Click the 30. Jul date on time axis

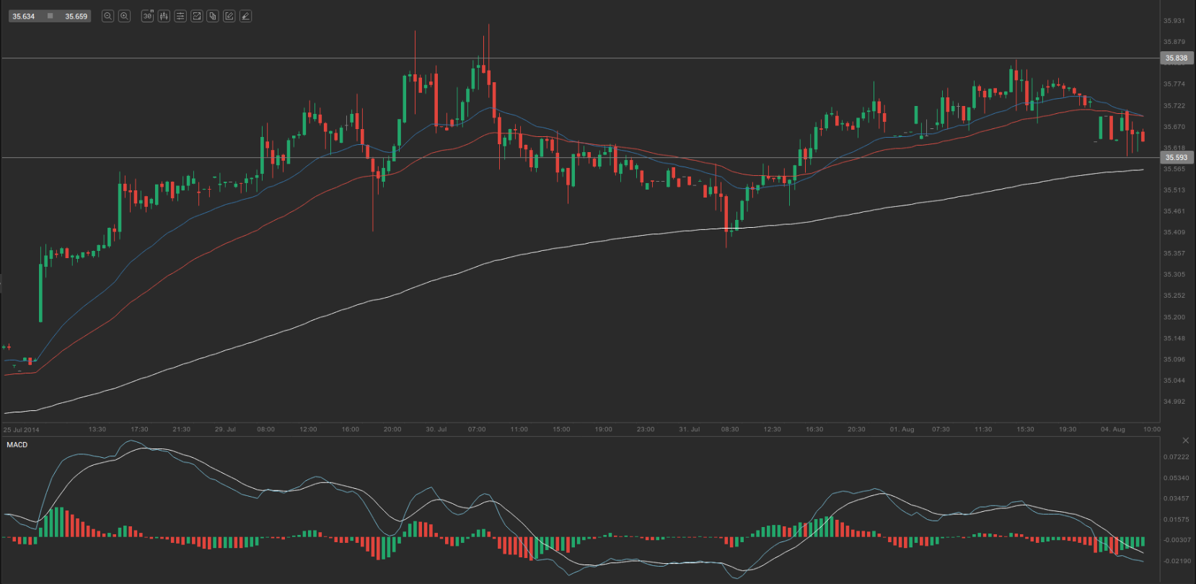click(436, 430)
